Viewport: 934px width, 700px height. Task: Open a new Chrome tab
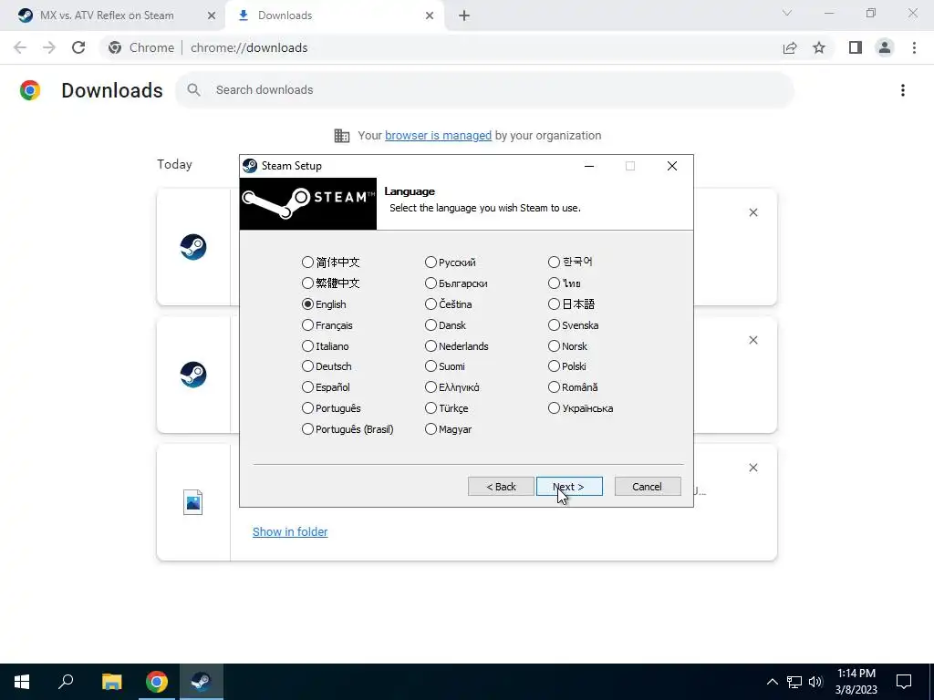(464, 15)
